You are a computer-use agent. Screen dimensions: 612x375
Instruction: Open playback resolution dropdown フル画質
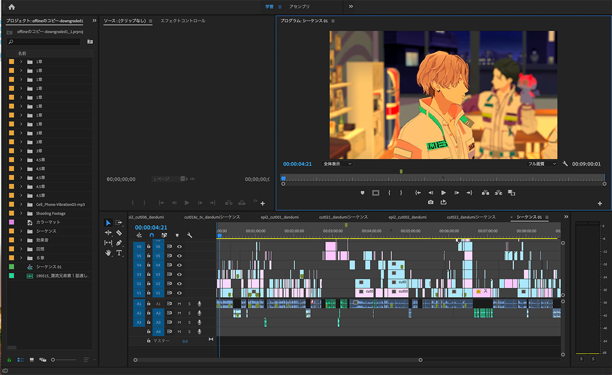coord(542,164)
